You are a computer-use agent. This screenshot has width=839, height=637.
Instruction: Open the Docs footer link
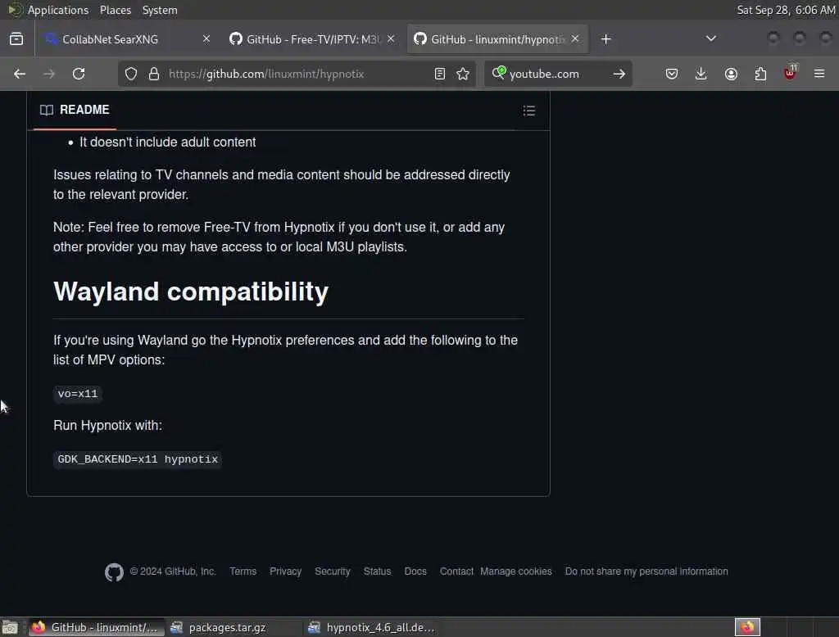[x=415, y=571]
